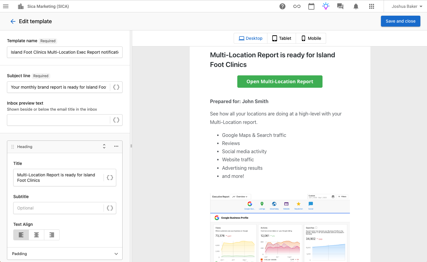This screenshot has width=427, height=262.
Task: Click Open Multi-Location Report button
Action: pyautogui.click(x=280, y=81)
